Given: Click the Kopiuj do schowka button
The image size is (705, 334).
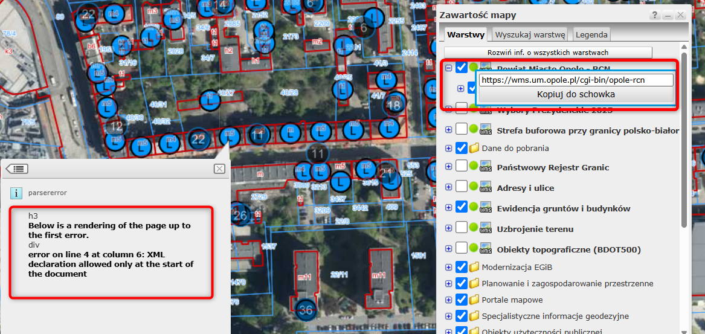Looking at the screenshot, I should tap(576, 95).
